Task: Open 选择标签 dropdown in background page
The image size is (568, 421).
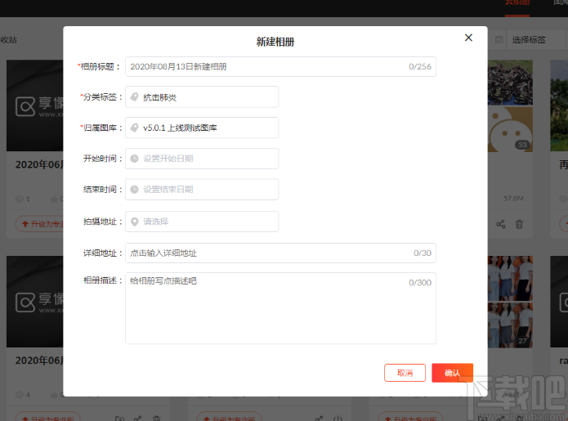Action: (x=536, y=40)
